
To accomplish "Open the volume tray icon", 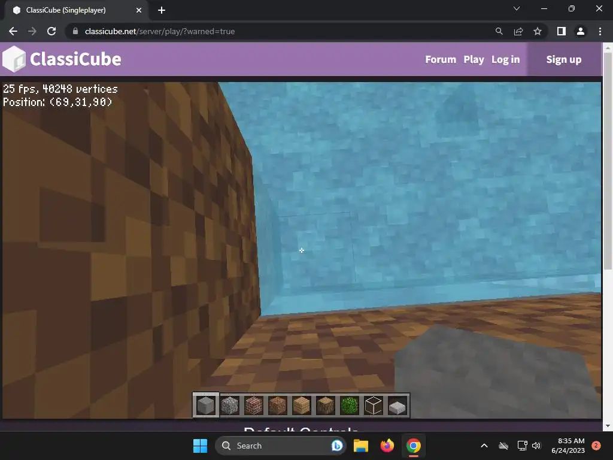I will tap(536, 446).
